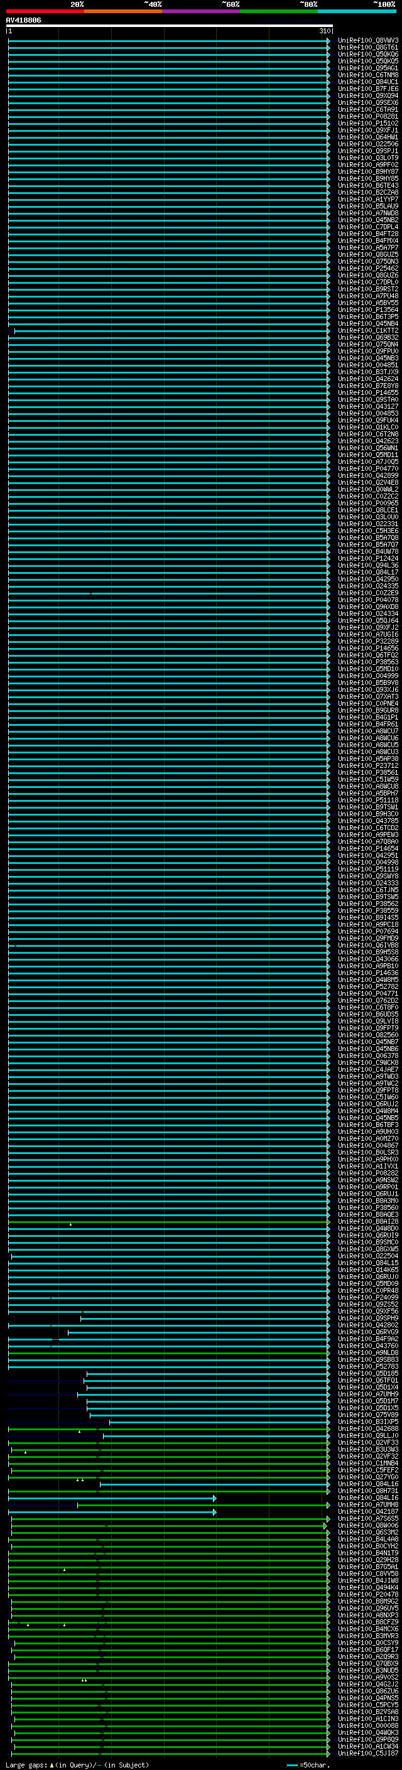Click UniRef100_P08281 label
The image size is (402, 1770).
pyautogui.click(x=367, y=116)
